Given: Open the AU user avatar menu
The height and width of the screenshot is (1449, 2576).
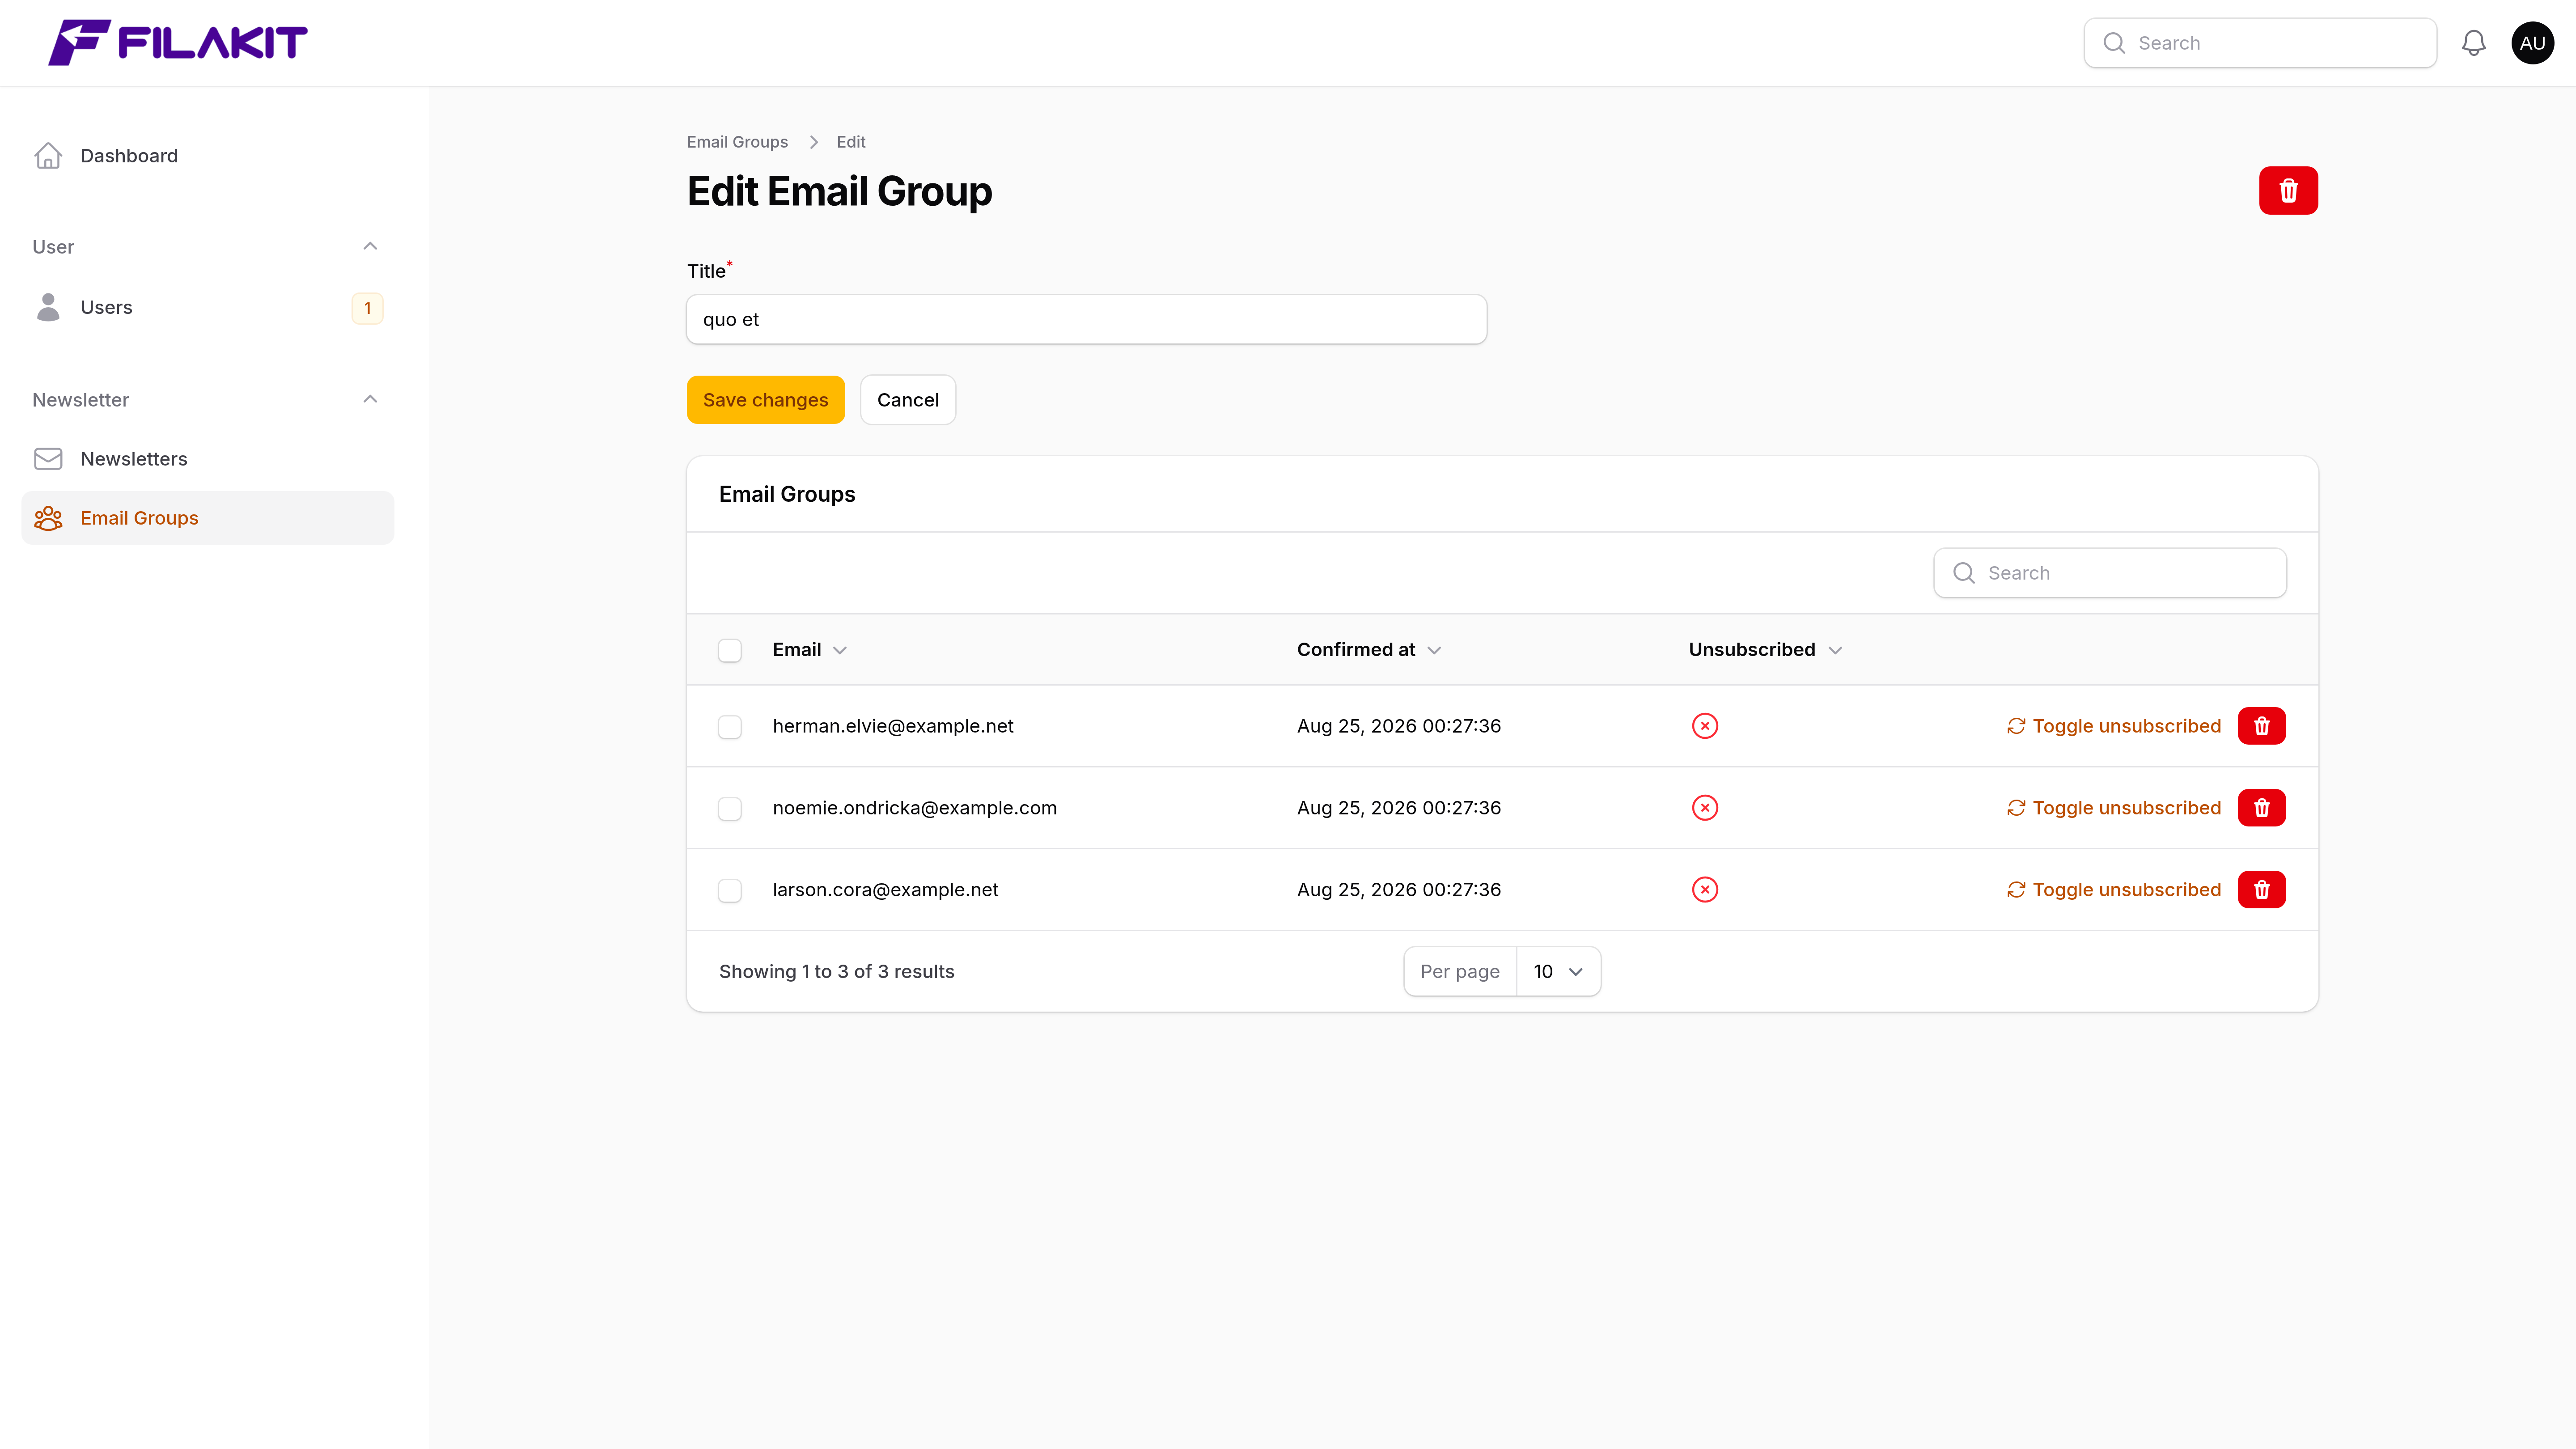Looking at the screenshot, I should click(x=2532, y=43).
